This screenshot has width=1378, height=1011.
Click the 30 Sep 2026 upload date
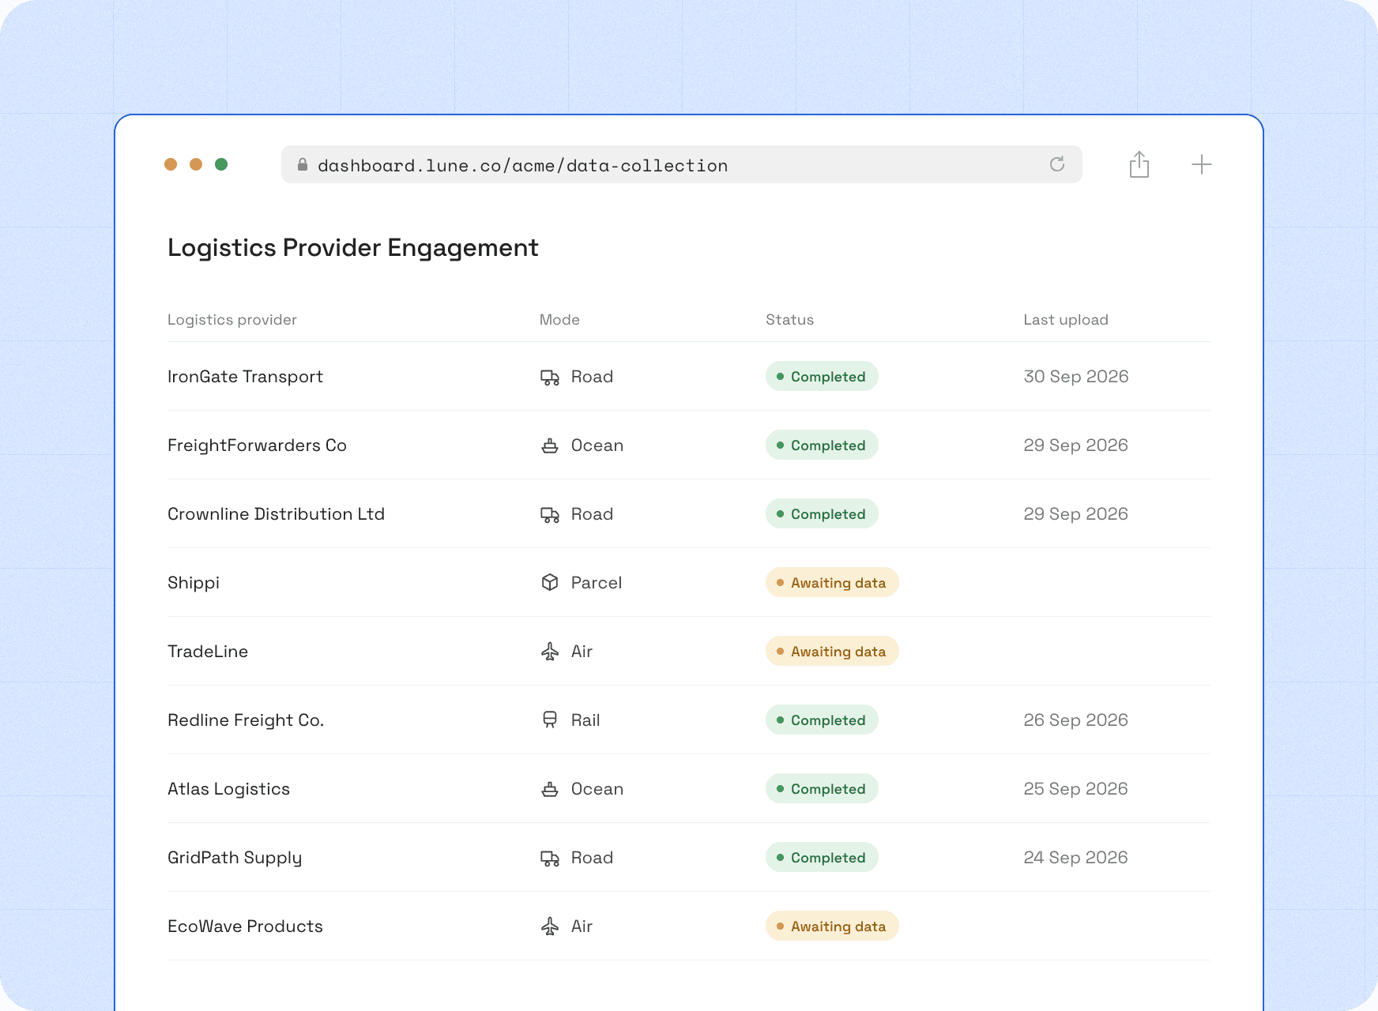[1076, 377]
